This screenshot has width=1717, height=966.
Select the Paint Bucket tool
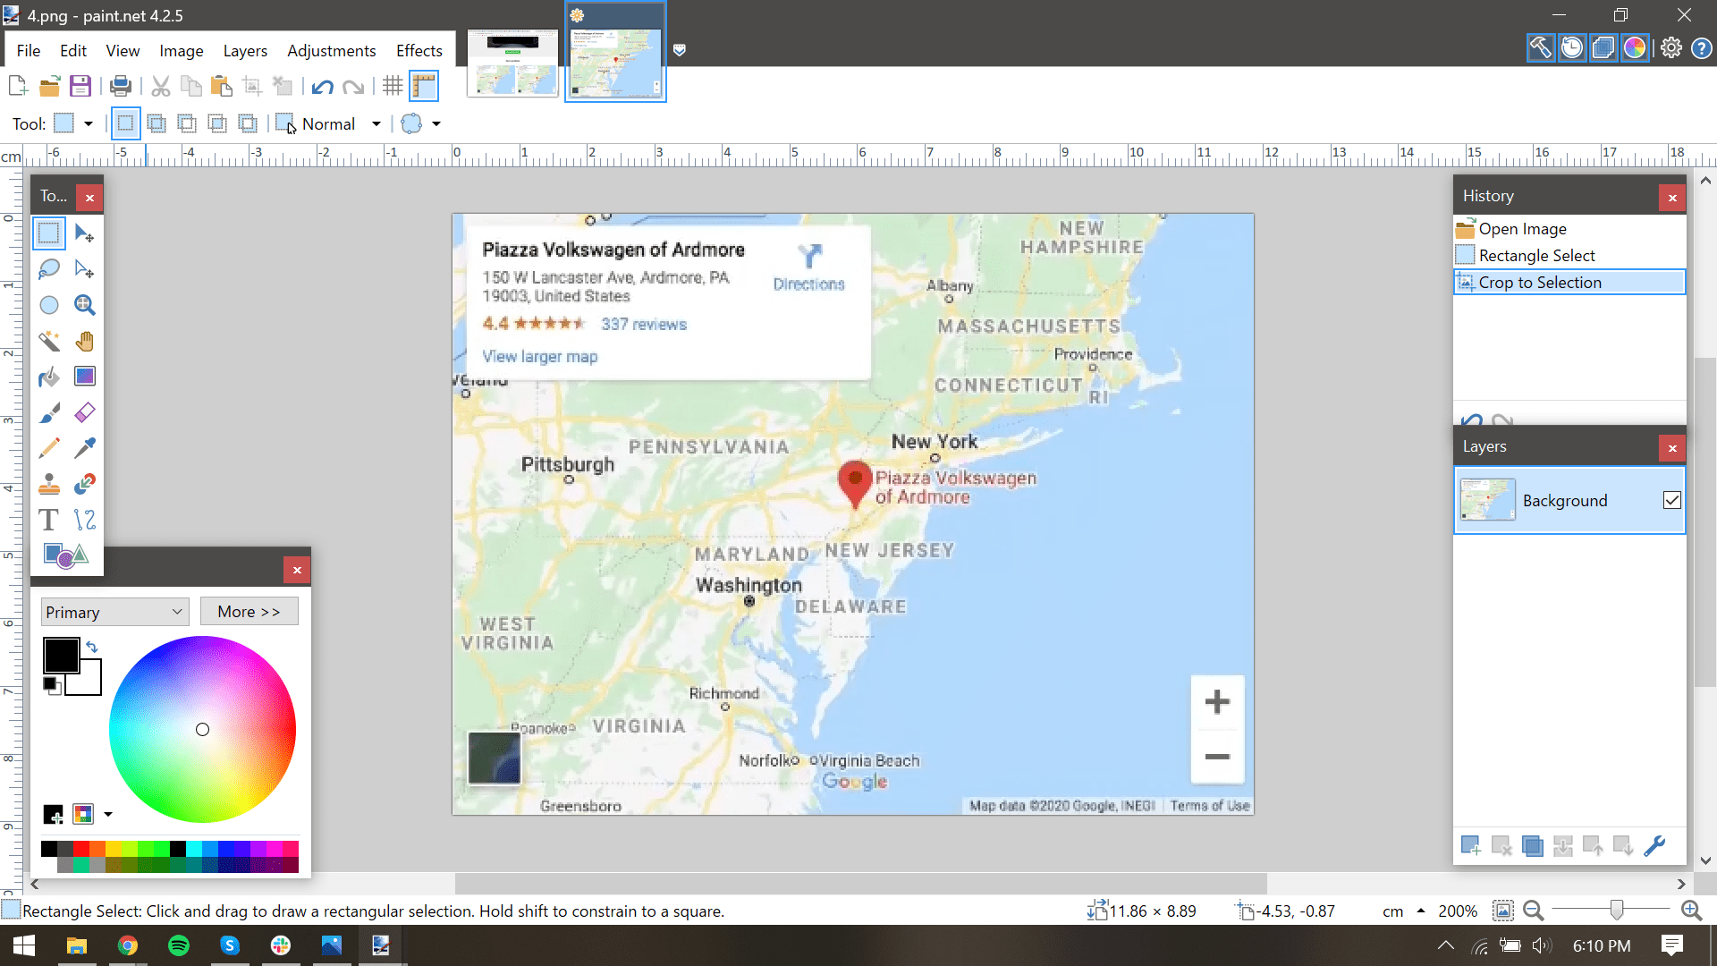(x=48, y=377)
